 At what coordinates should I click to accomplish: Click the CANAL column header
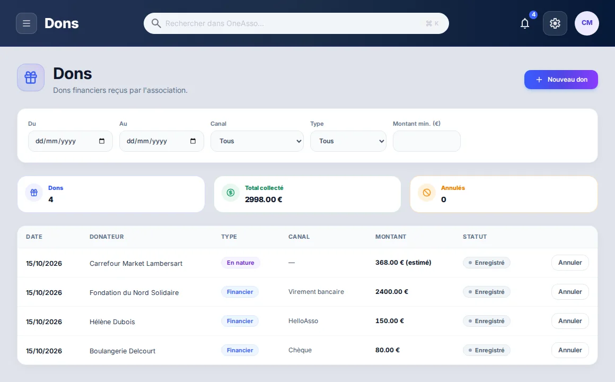tap(299, 237)
